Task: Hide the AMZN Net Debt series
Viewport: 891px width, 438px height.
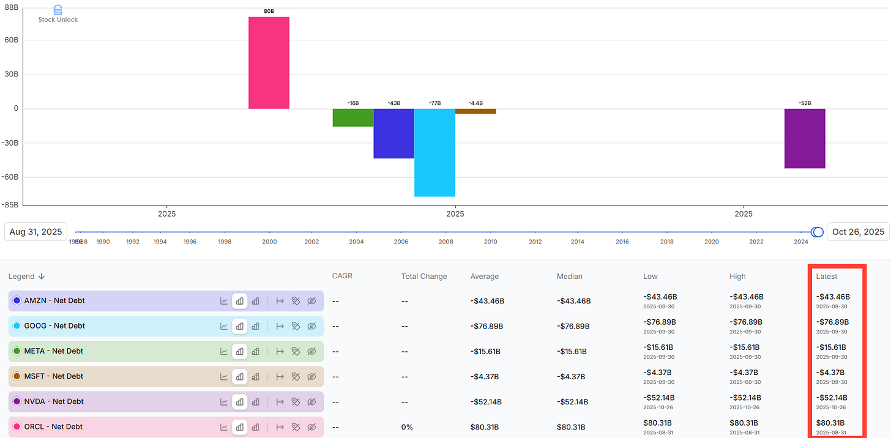Action: click(311, 300)
